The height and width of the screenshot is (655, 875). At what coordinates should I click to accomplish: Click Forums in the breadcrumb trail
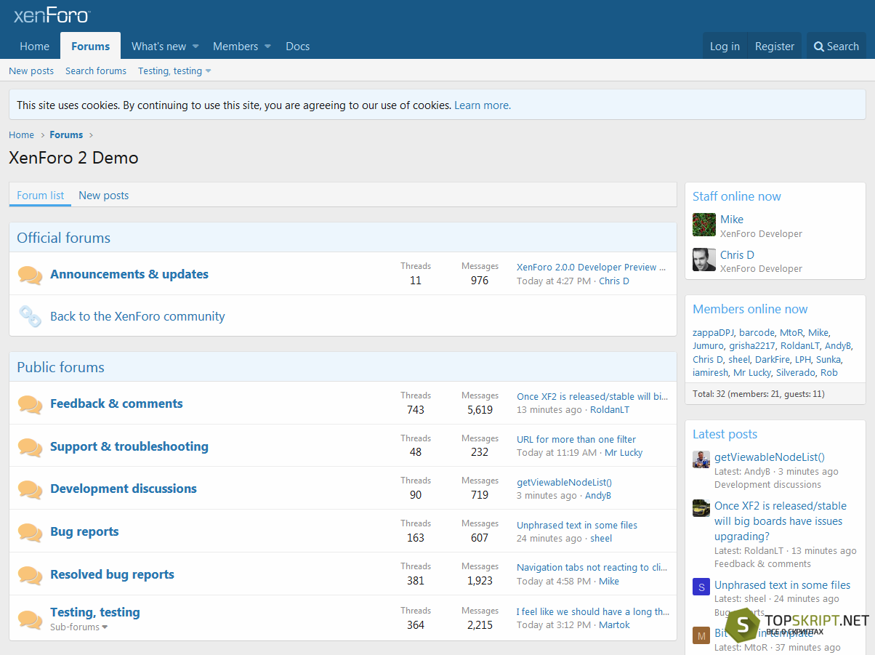point(66,135)
